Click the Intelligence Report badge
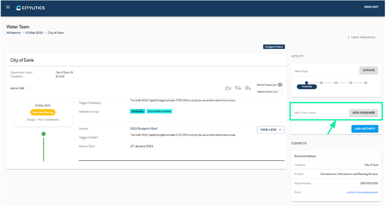 point(274,47)
